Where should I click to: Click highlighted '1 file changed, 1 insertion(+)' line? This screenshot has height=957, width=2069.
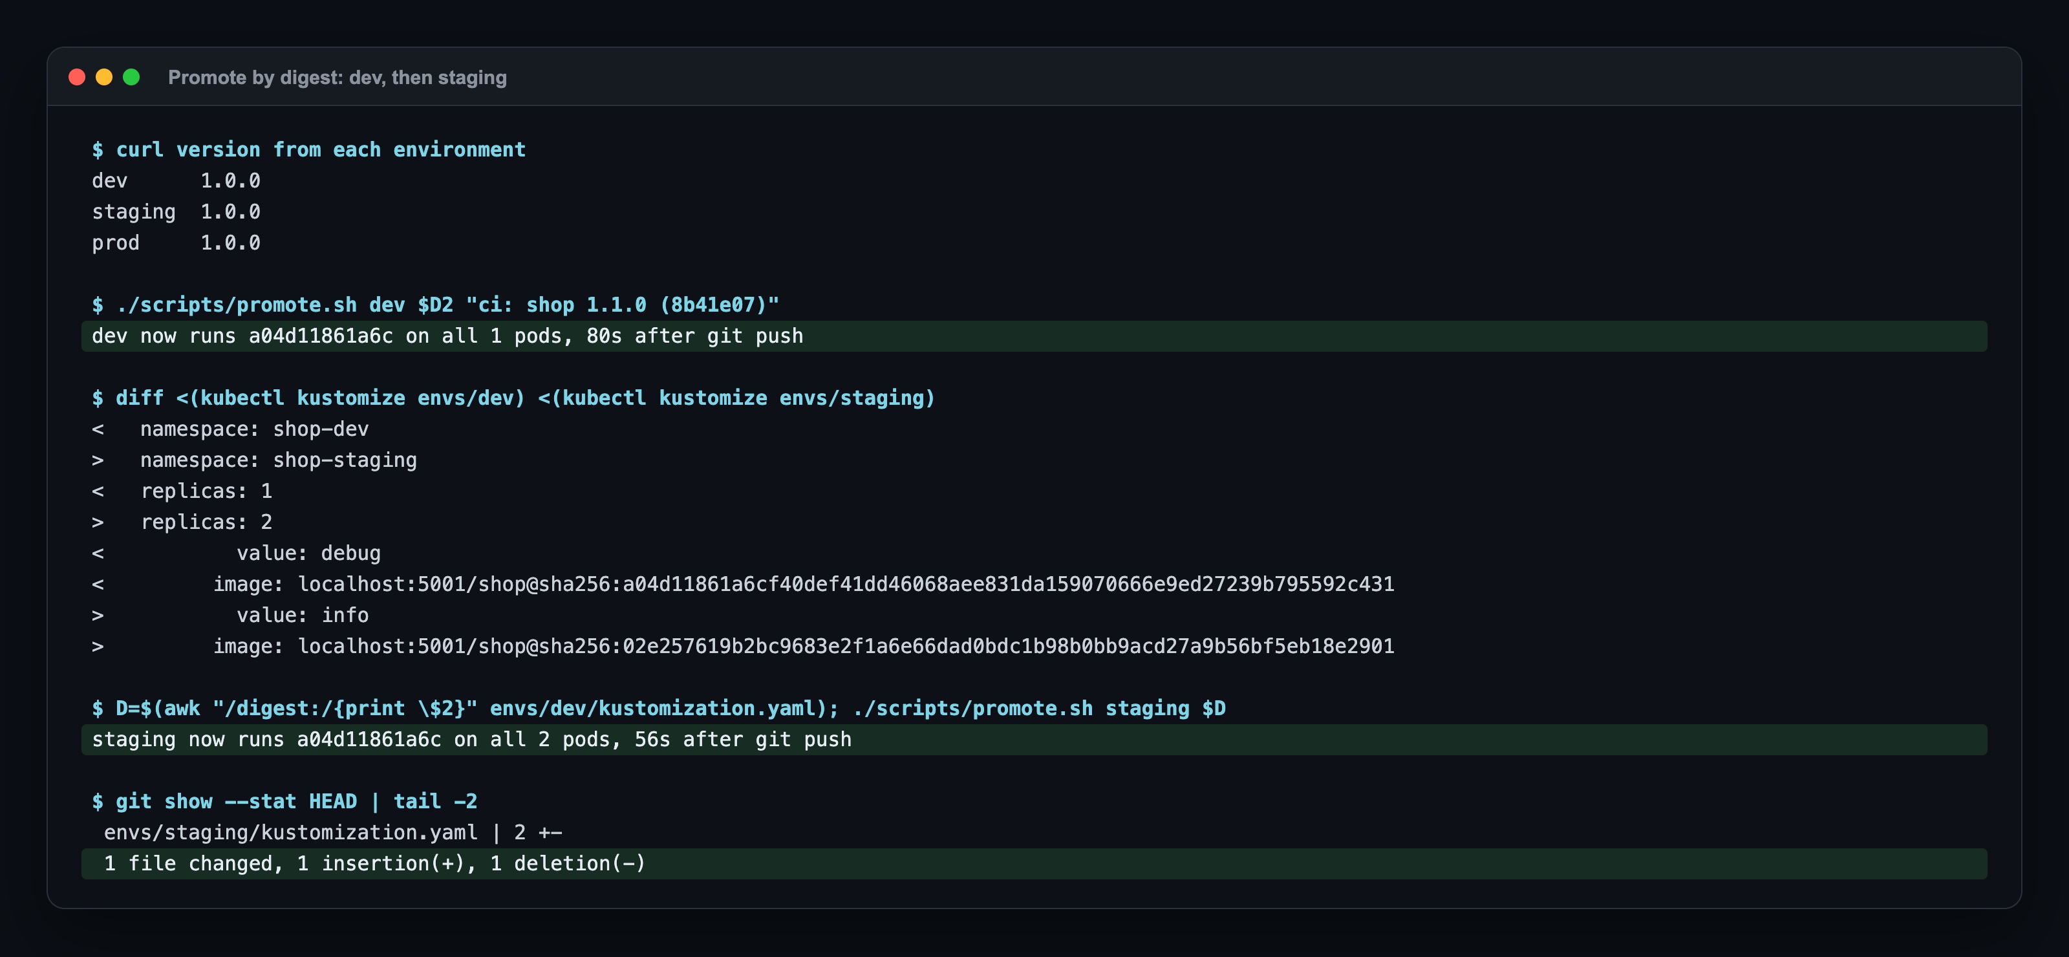point(1034,864)
